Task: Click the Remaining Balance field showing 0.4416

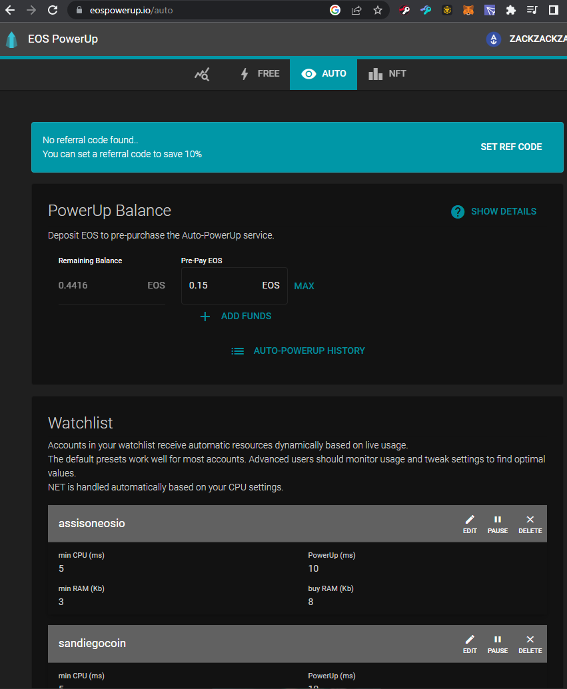Action: pos(112,286)
